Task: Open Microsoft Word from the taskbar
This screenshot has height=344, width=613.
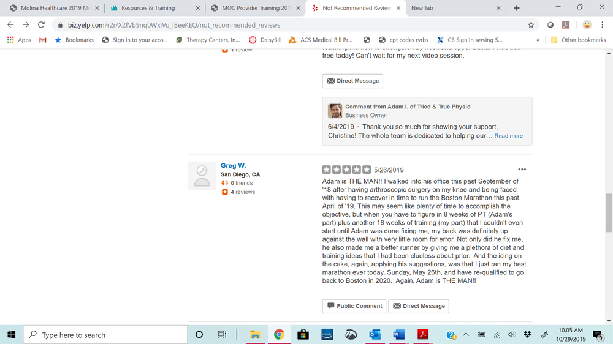Action: point(399,335)
